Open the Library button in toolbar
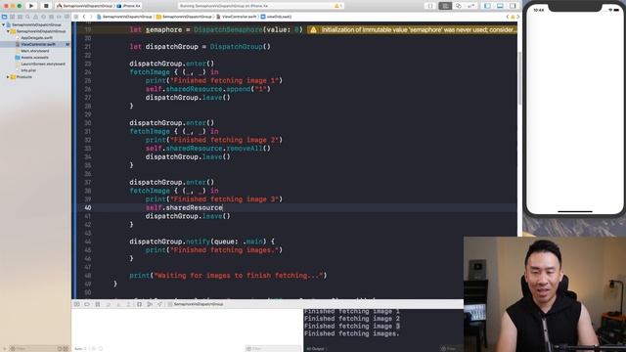 click(430, 6)
